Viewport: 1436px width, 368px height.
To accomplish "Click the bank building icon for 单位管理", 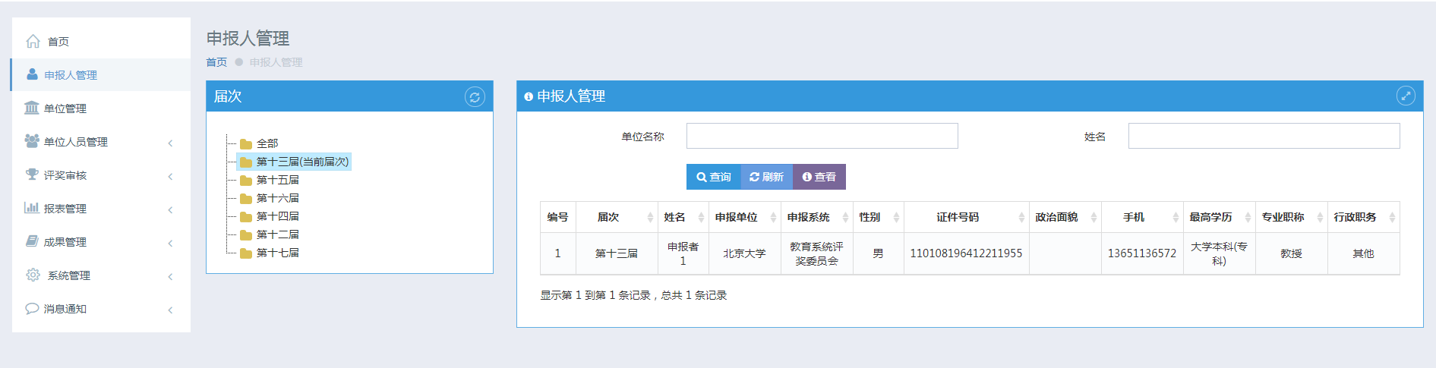I will (x=32, y=108).
